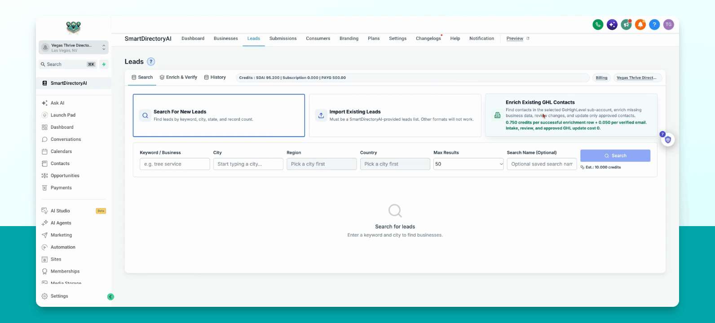Open the Consumers menu item
Viewport: 715px width, 323px height.
[x=318, y=39]
